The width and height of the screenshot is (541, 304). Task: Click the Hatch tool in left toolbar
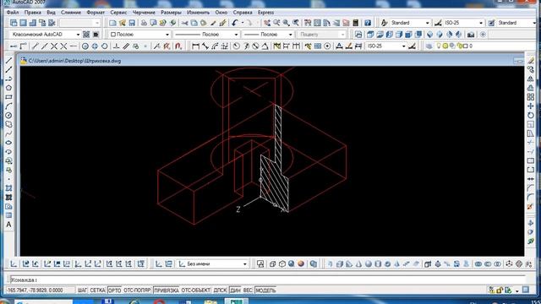[x=8, y=188]
